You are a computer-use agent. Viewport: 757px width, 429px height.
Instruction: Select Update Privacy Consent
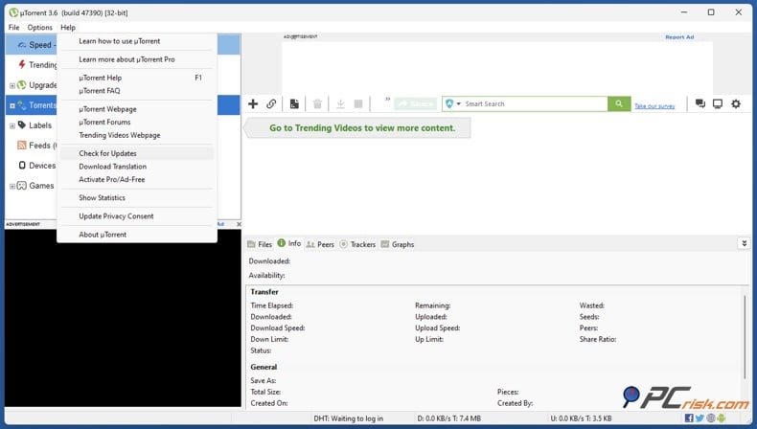pos(137,216)
